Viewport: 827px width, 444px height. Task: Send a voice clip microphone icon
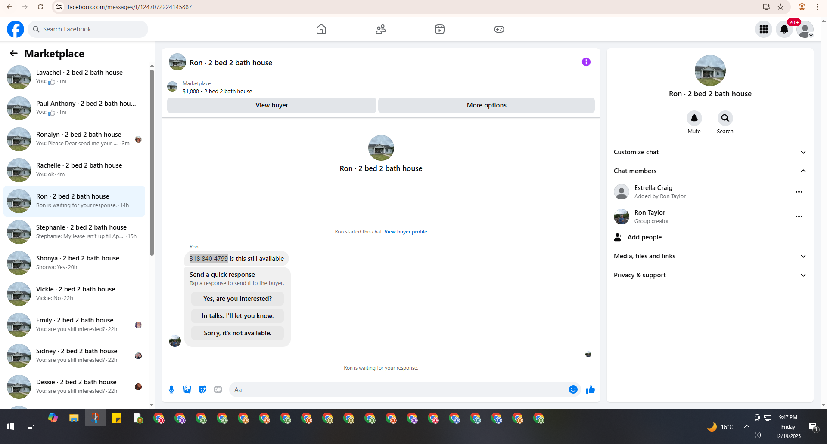pos(171,389)
